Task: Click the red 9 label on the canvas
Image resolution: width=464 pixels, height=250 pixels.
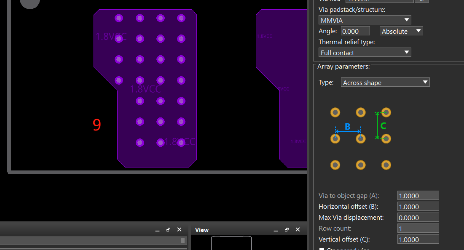Action: point(97,125)
